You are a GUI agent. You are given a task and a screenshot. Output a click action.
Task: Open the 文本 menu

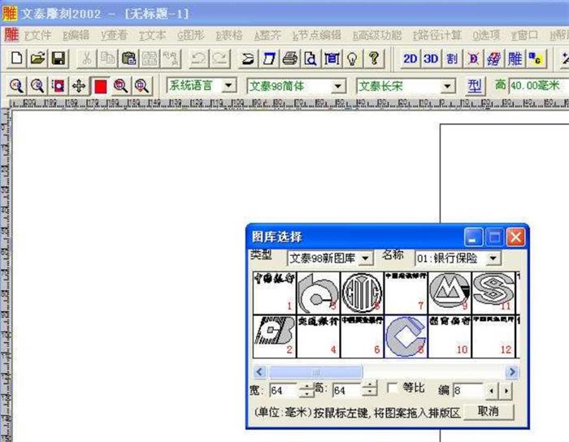153,35
